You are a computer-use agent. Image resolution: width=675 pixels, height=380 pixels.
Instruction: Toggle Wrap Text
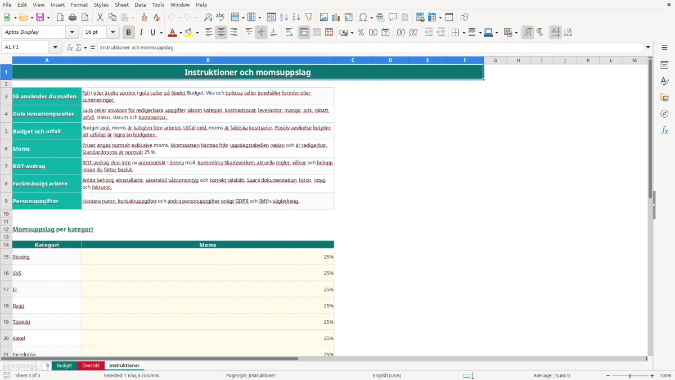[x=289, y=33]
